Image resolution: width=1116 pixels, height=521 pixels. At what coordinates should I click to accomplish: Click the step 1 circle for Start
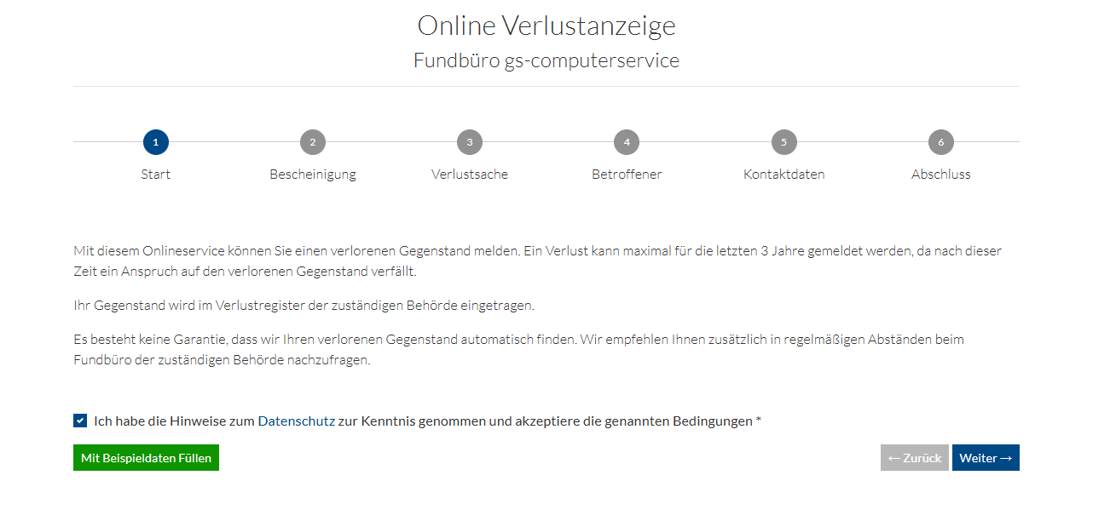click(156, 142)
